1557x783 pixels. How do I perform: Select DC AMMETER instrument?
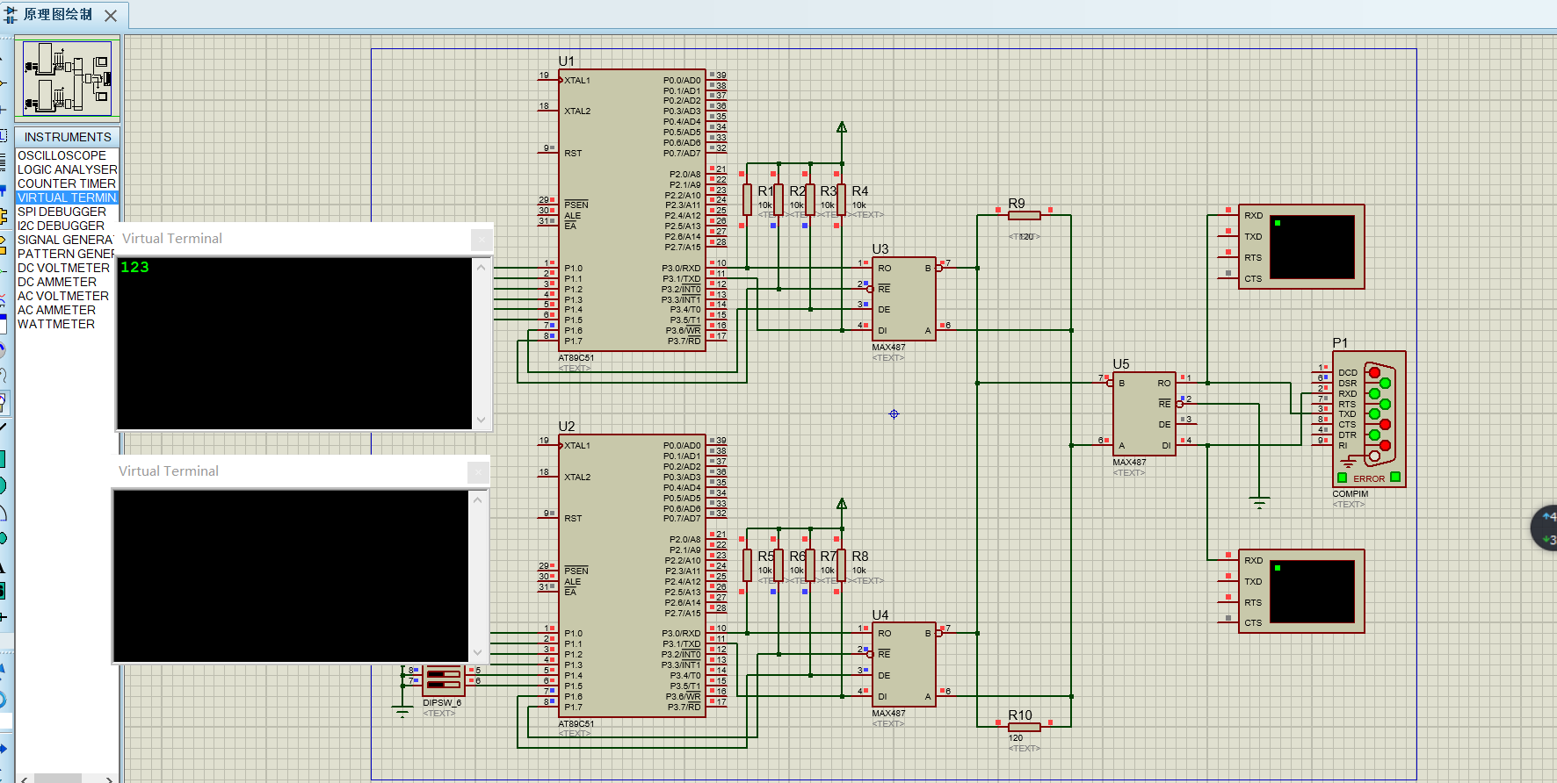tap(58, 282)
